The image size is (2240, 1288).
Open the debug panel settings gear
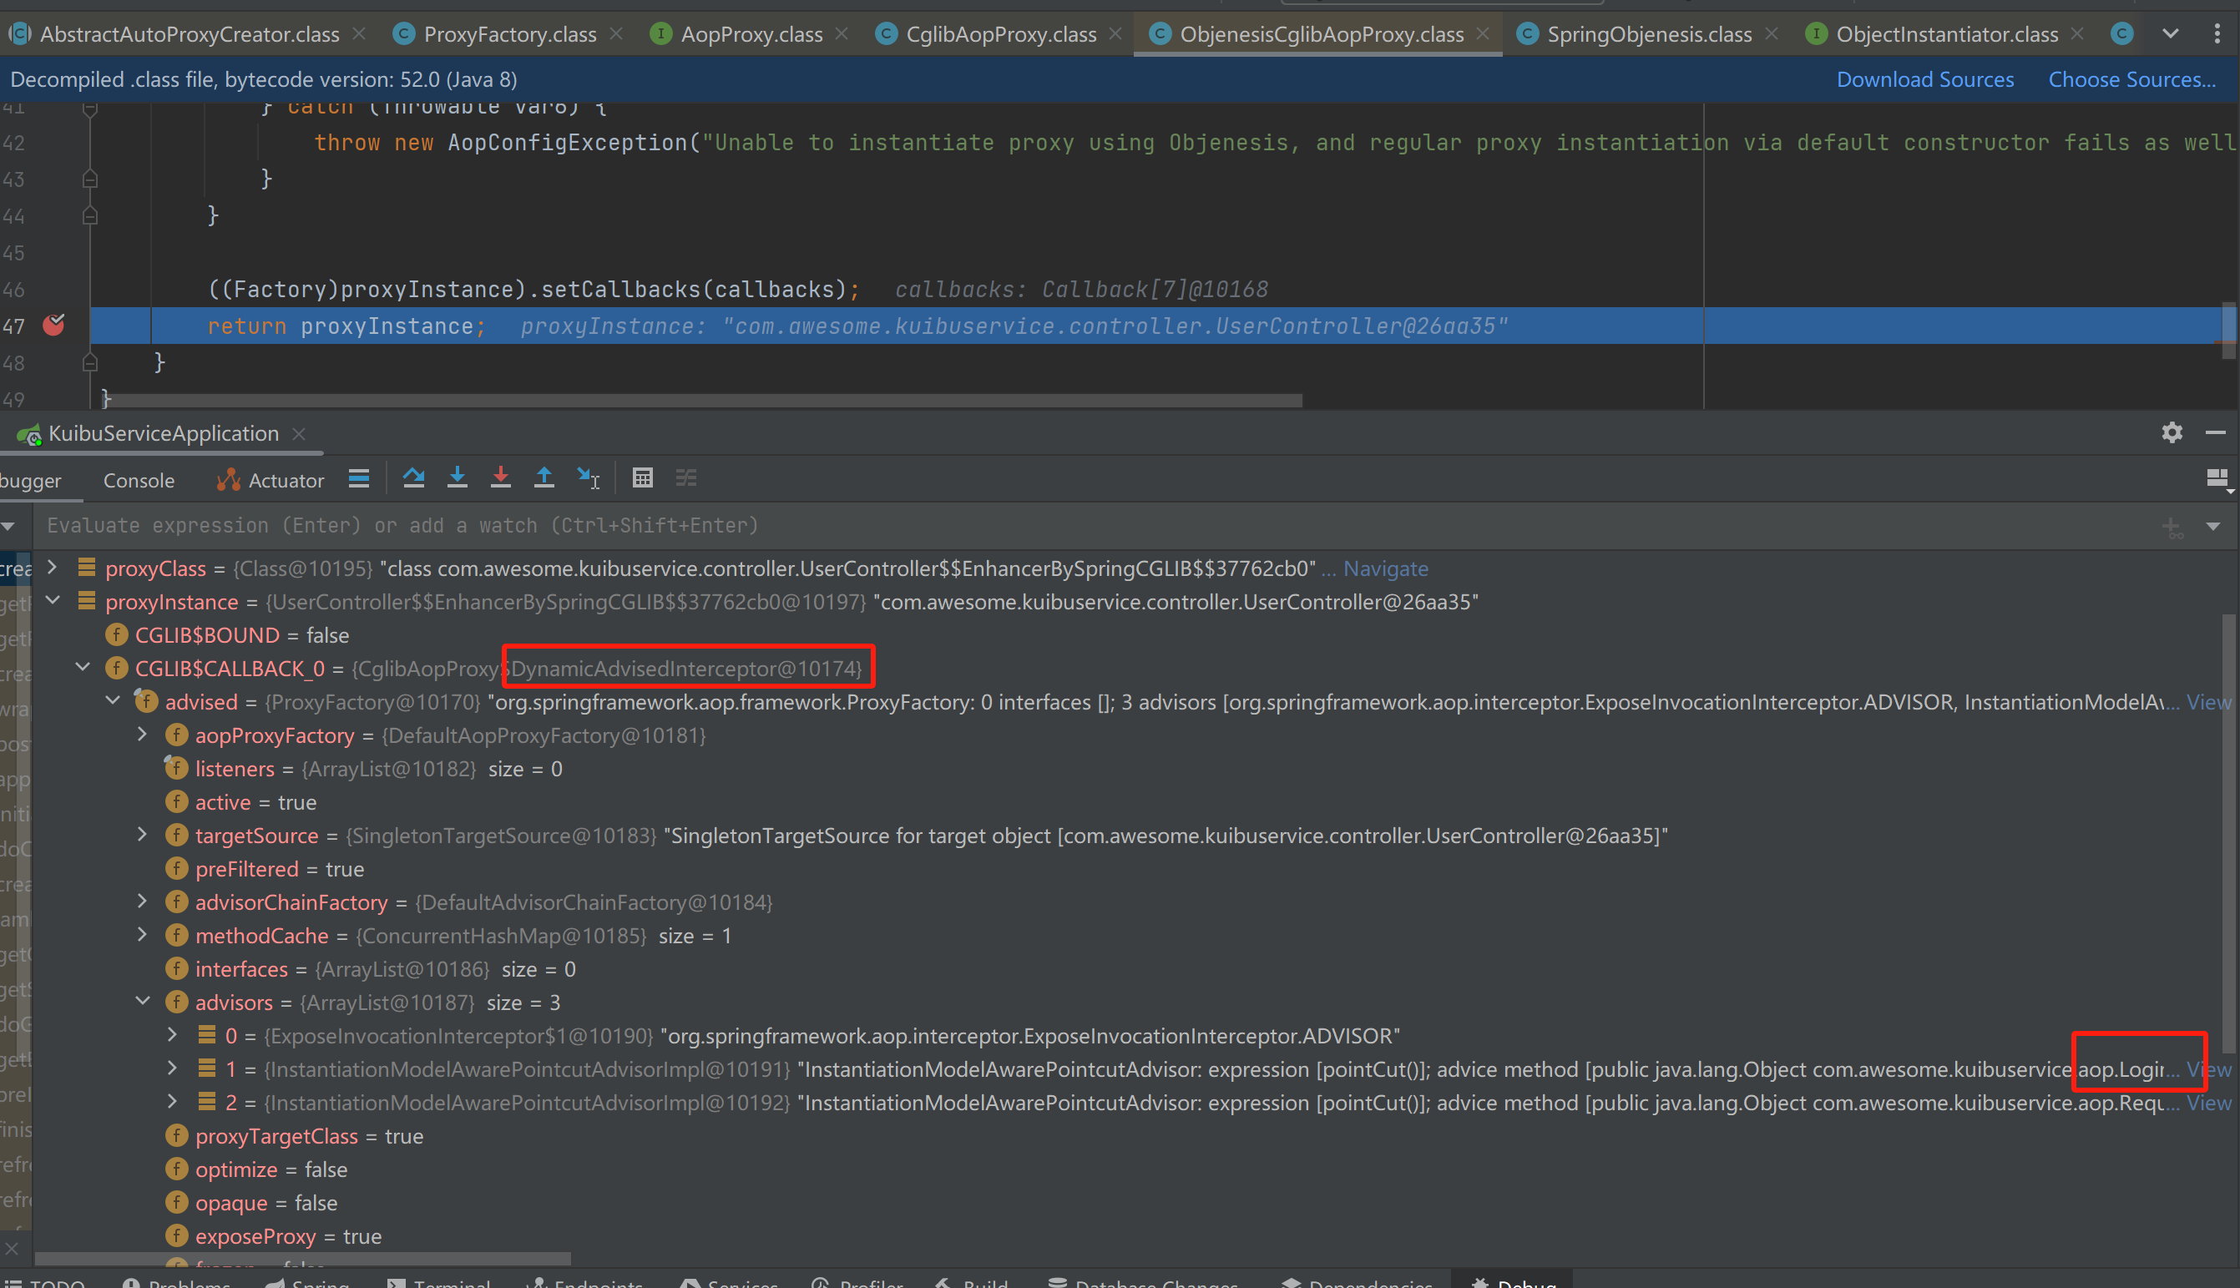(2172, 432)
